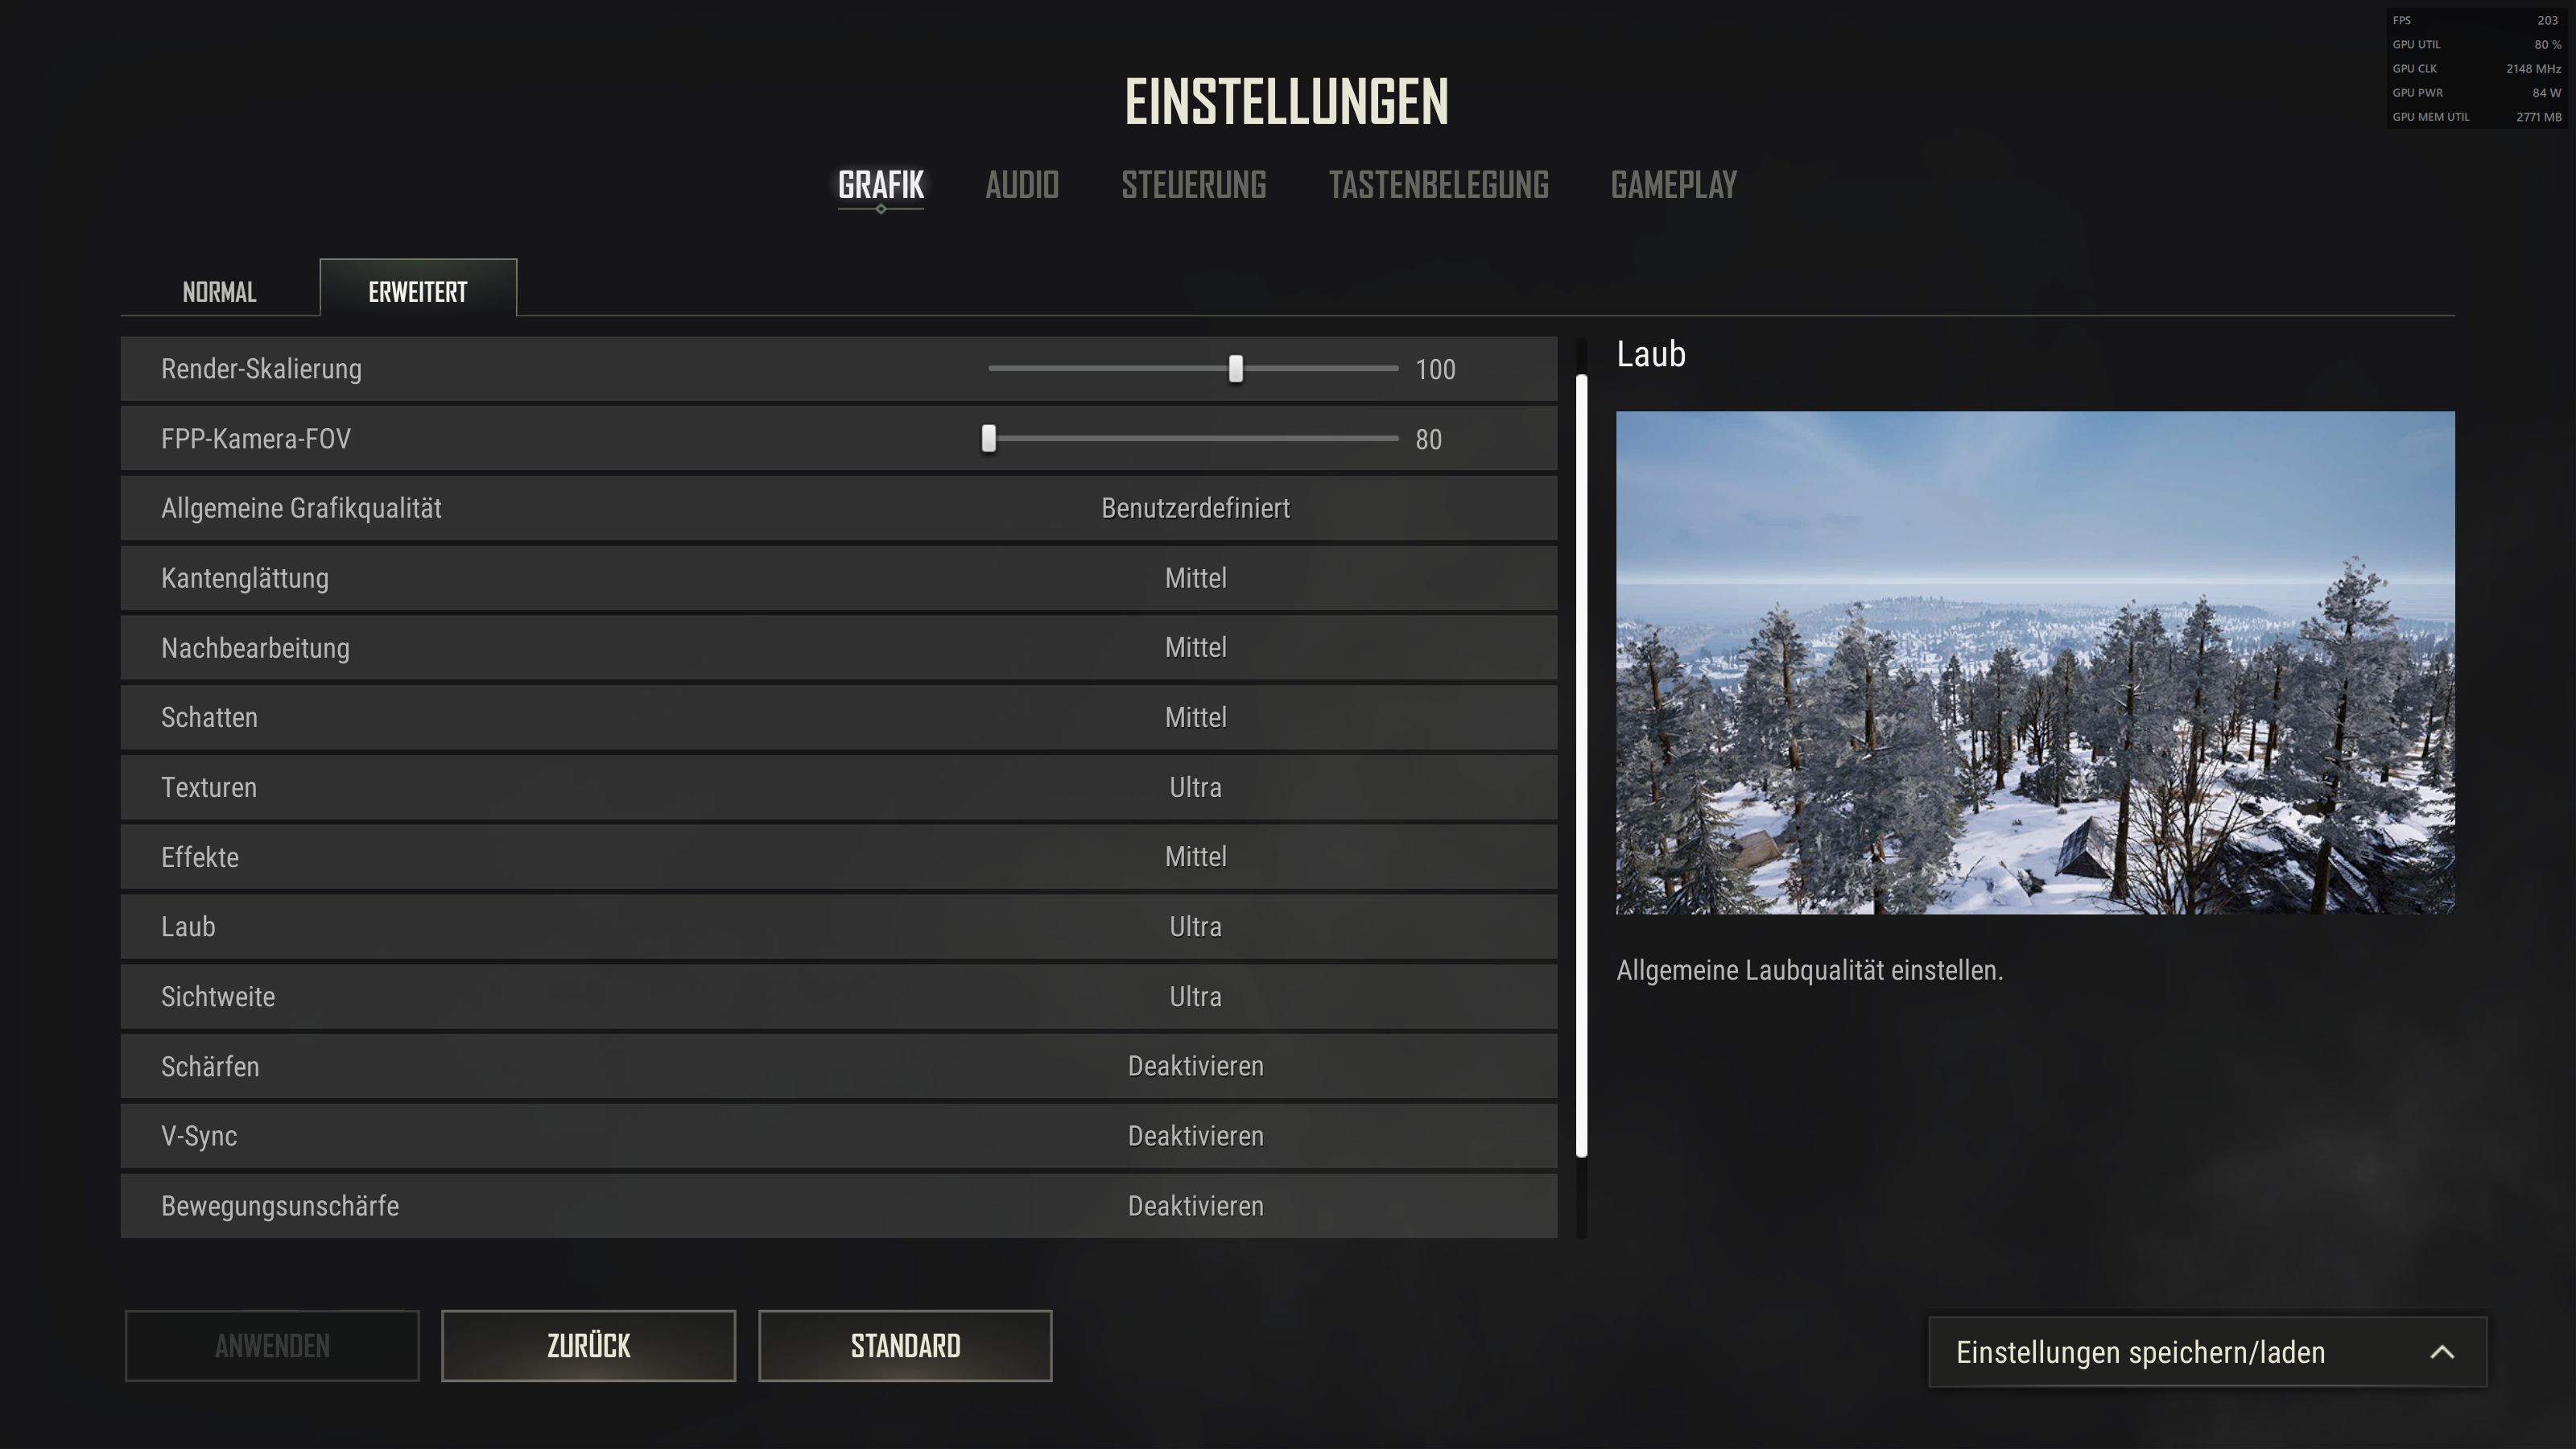Select the Normal graphics sub-tab
The width and height of the screenshot is (2576, 1449).
pos(219,291)
